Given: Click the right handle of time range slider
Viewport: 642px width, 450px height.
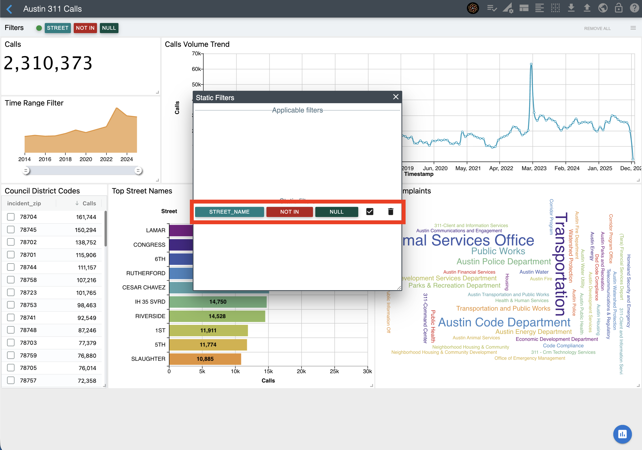Looking at the screenshot, I should 138,170.
